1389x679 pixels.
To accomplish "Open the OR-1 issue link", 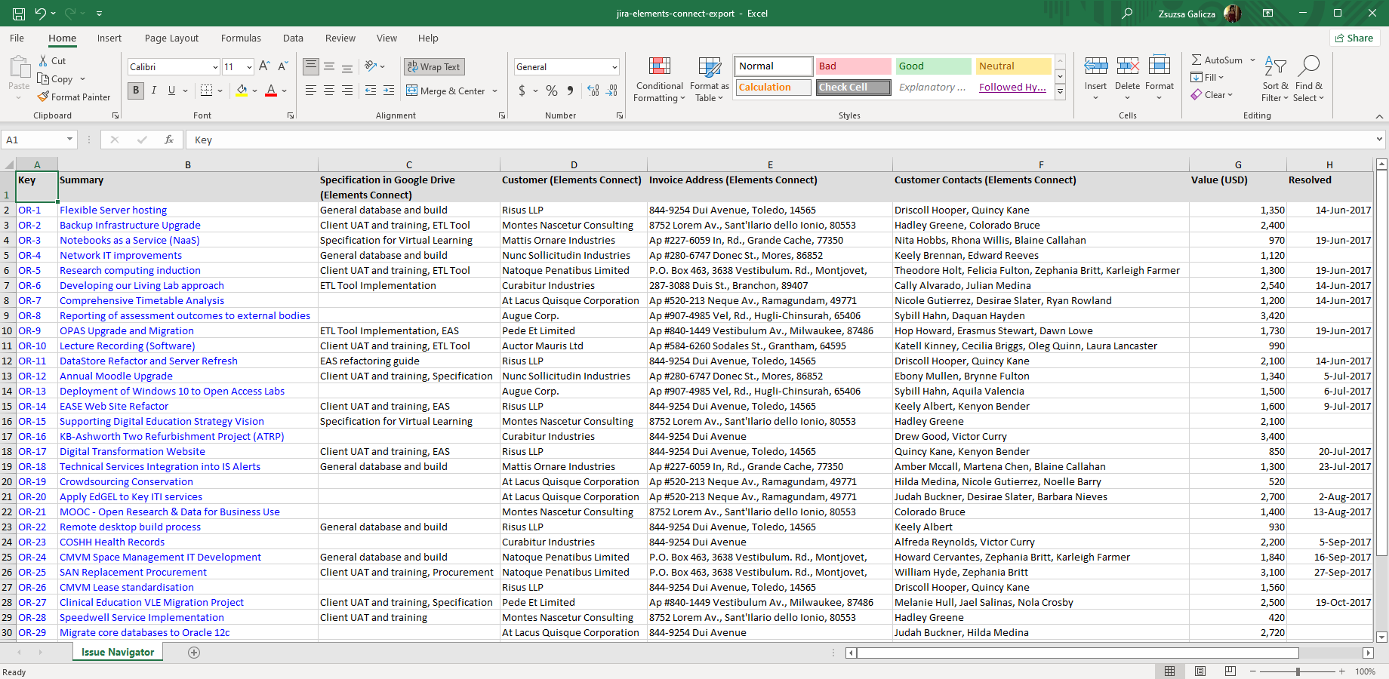I will [29, 210].
